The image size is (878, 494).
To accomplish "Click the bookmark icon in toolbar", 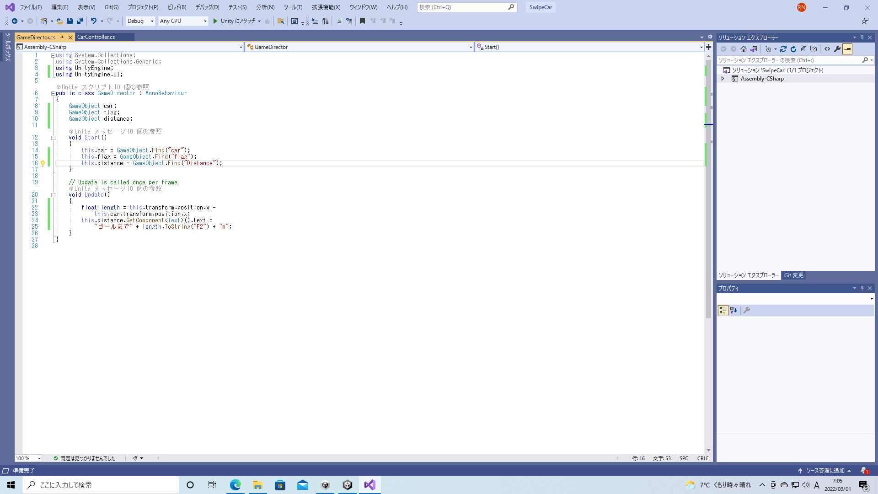I will pyautogui.click(x=362, y=21).
